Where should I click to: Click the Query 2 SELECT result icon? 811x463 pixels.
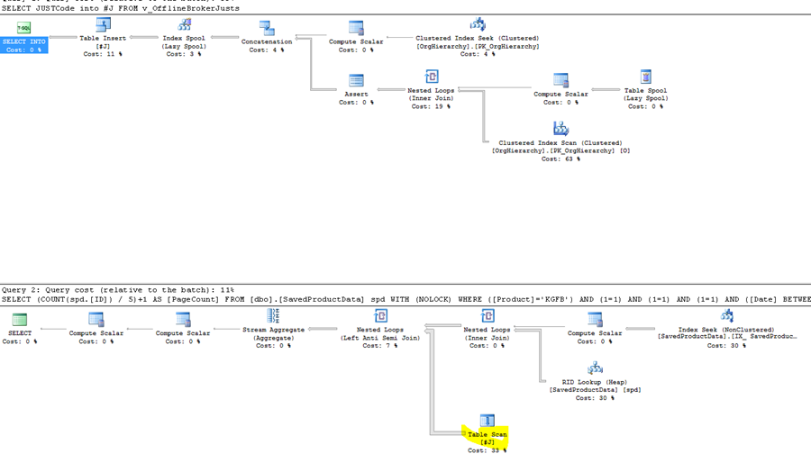(20, 320)
